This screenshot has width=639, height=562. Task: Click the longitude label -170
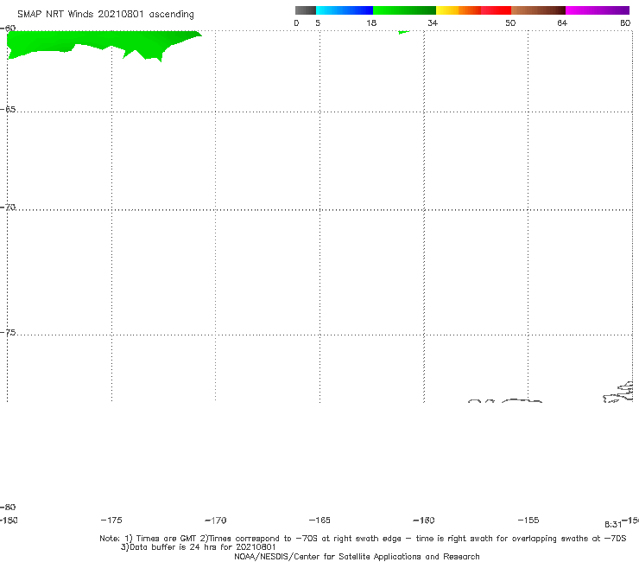(x=216, y=520)
